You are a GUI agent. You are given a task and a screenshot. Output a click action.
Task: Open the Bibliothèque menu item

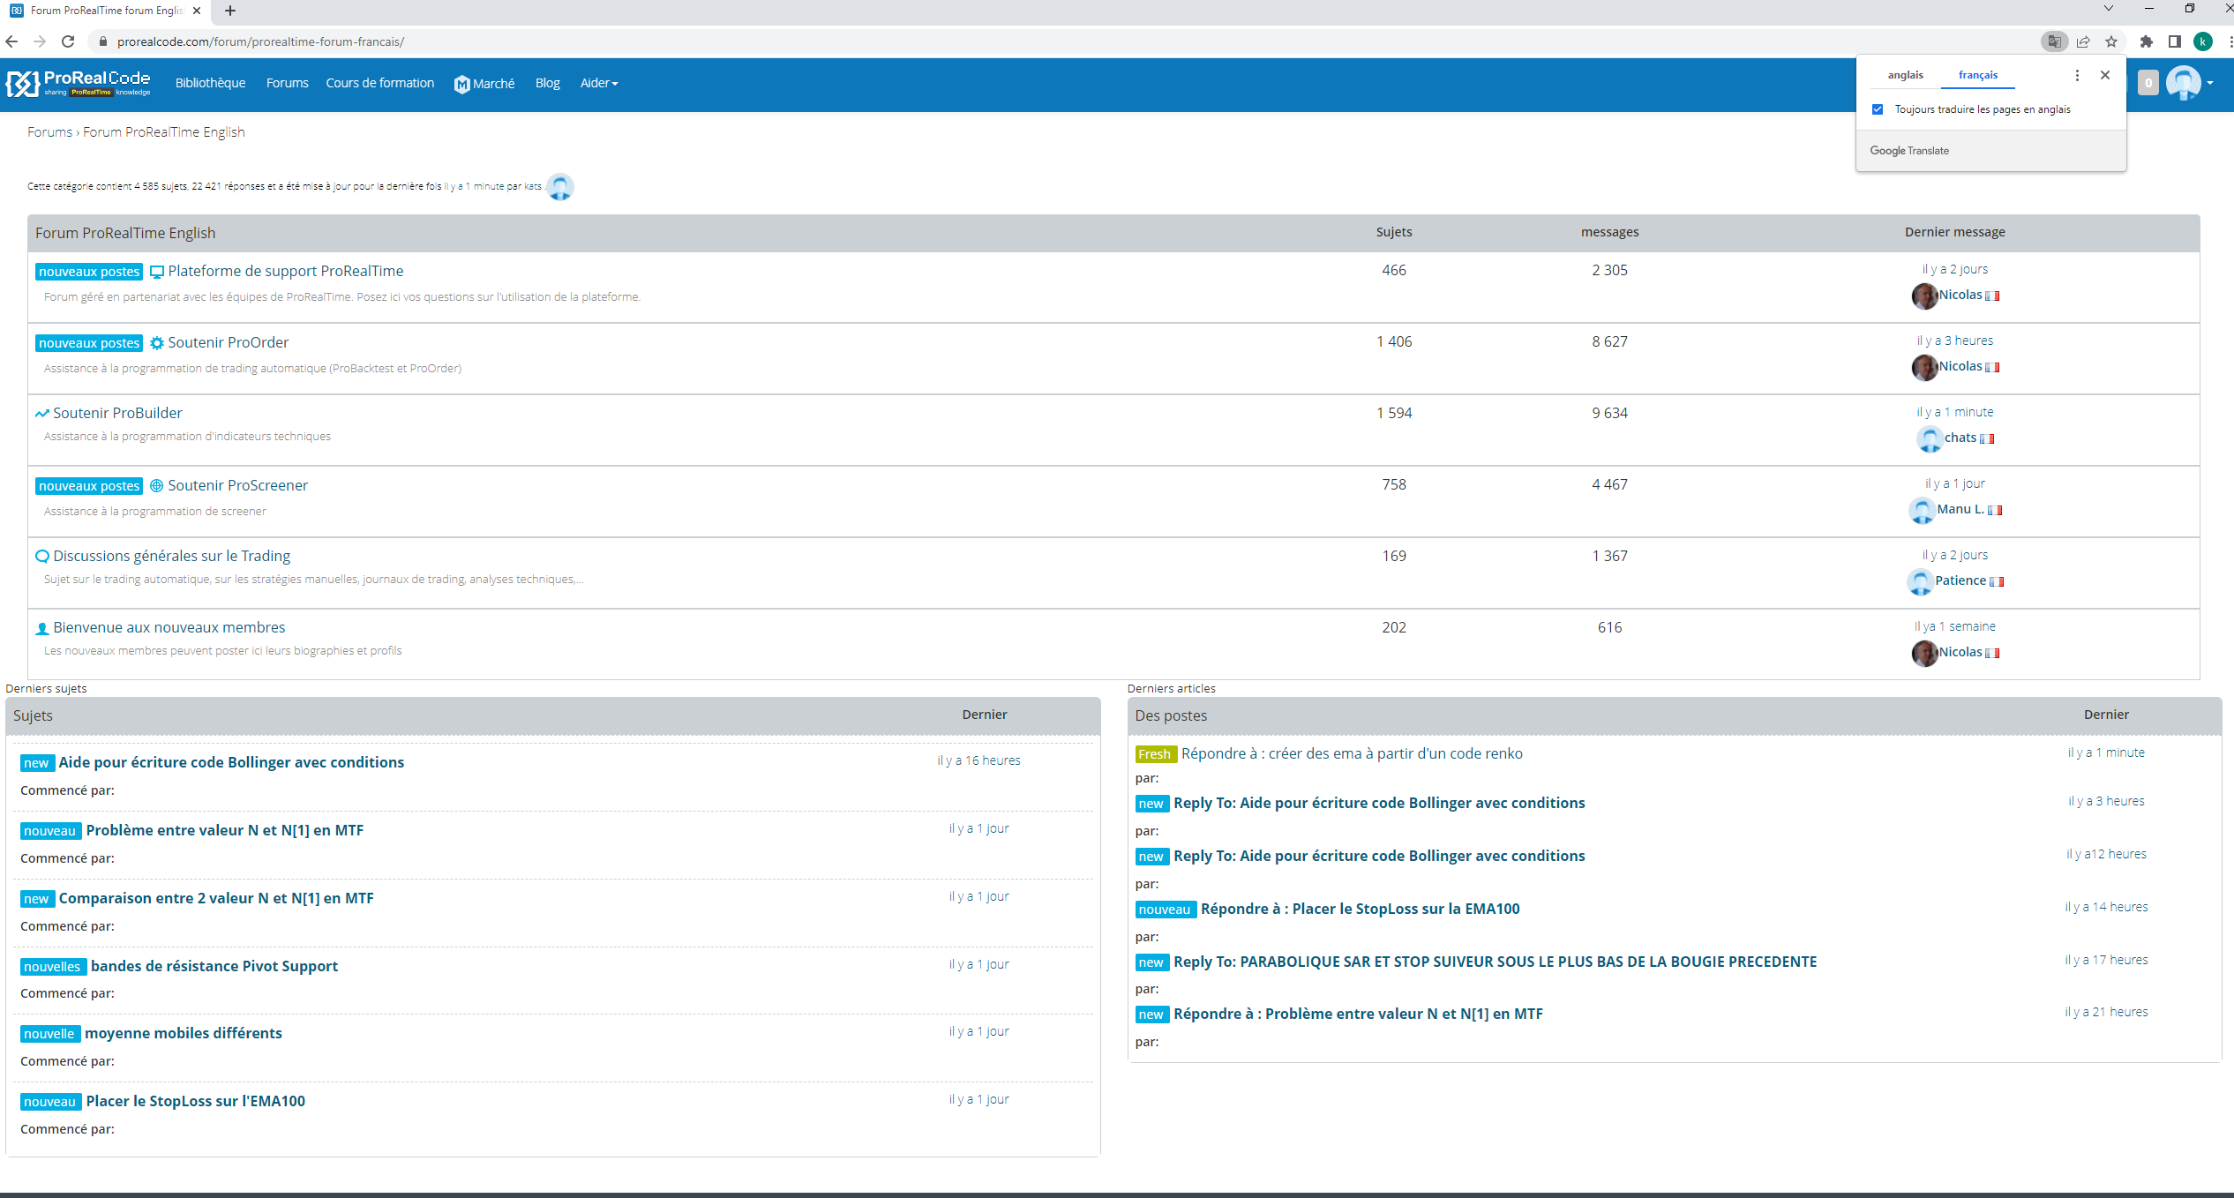[x=210, y=83]
